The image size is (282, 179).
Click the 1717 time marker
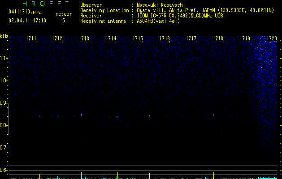(x=191, y=38)
